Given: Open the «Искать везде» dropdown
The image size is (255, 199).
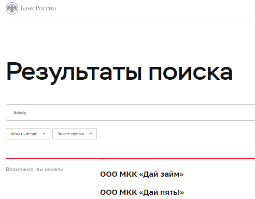Looking at the screenshot, I should tap(28, 134).
